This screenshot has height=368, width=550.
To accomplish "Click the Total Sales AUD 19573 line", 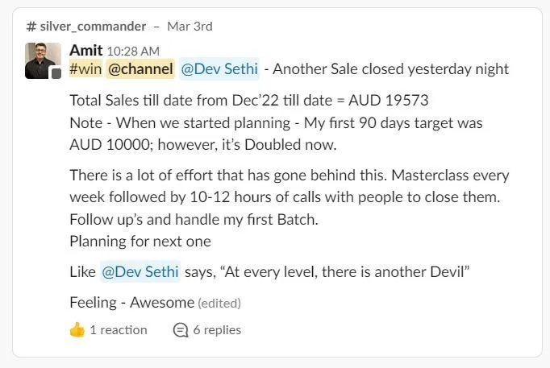I will coord(249,101).
